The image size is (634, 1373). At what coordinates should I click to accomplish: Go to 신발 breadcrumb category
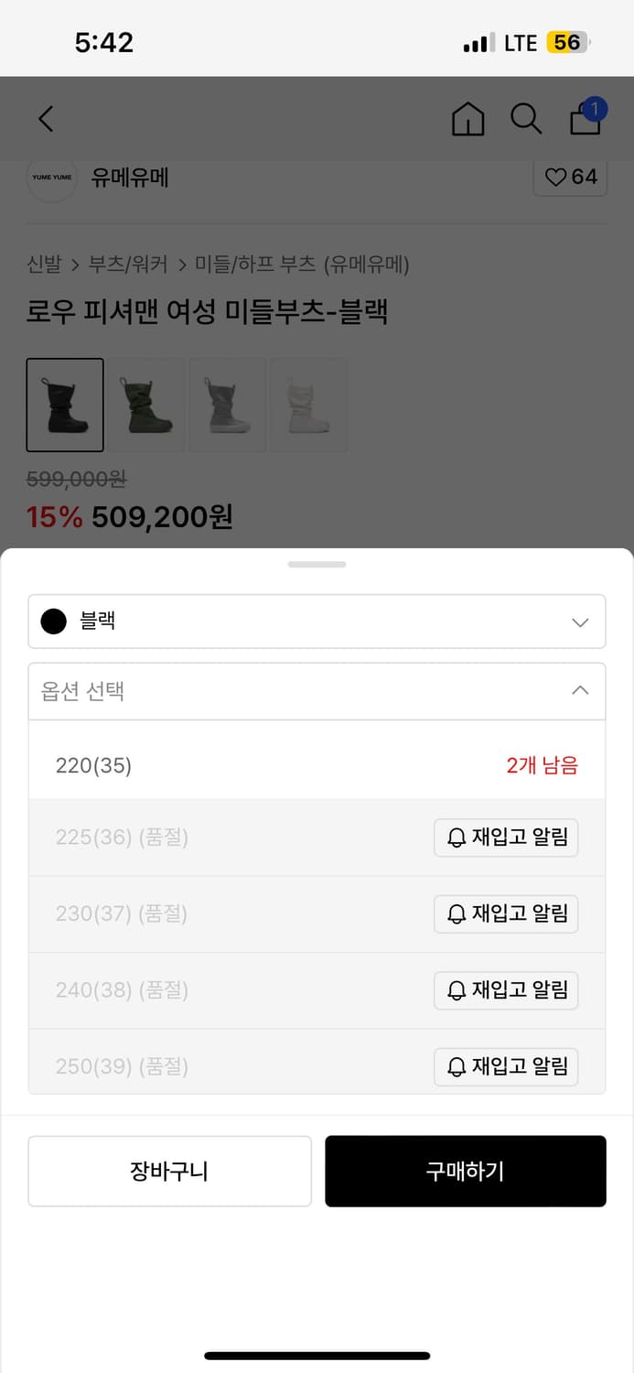[x=44, y=265]
